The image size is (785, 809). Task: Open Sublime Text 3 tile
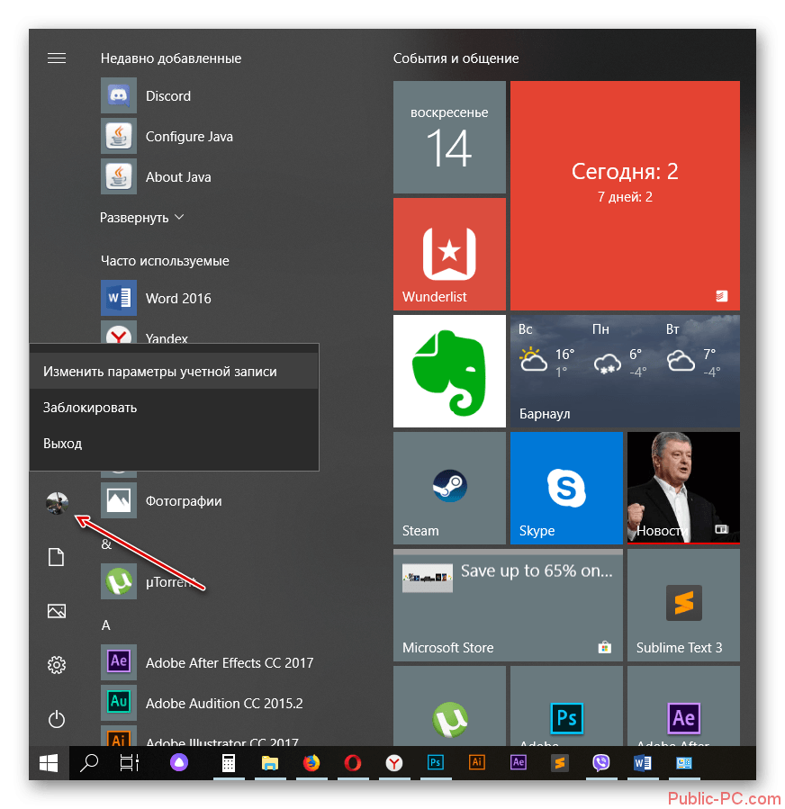(x=682, y=605)
